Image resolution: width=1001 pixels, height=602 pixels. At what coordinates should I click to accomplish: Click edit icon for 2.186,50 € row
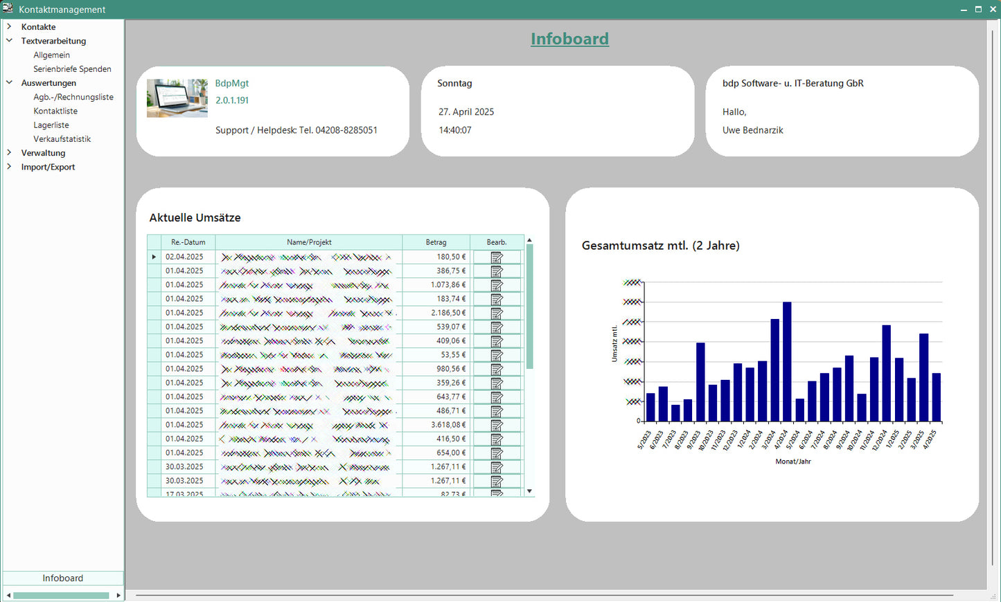point(497,313)
